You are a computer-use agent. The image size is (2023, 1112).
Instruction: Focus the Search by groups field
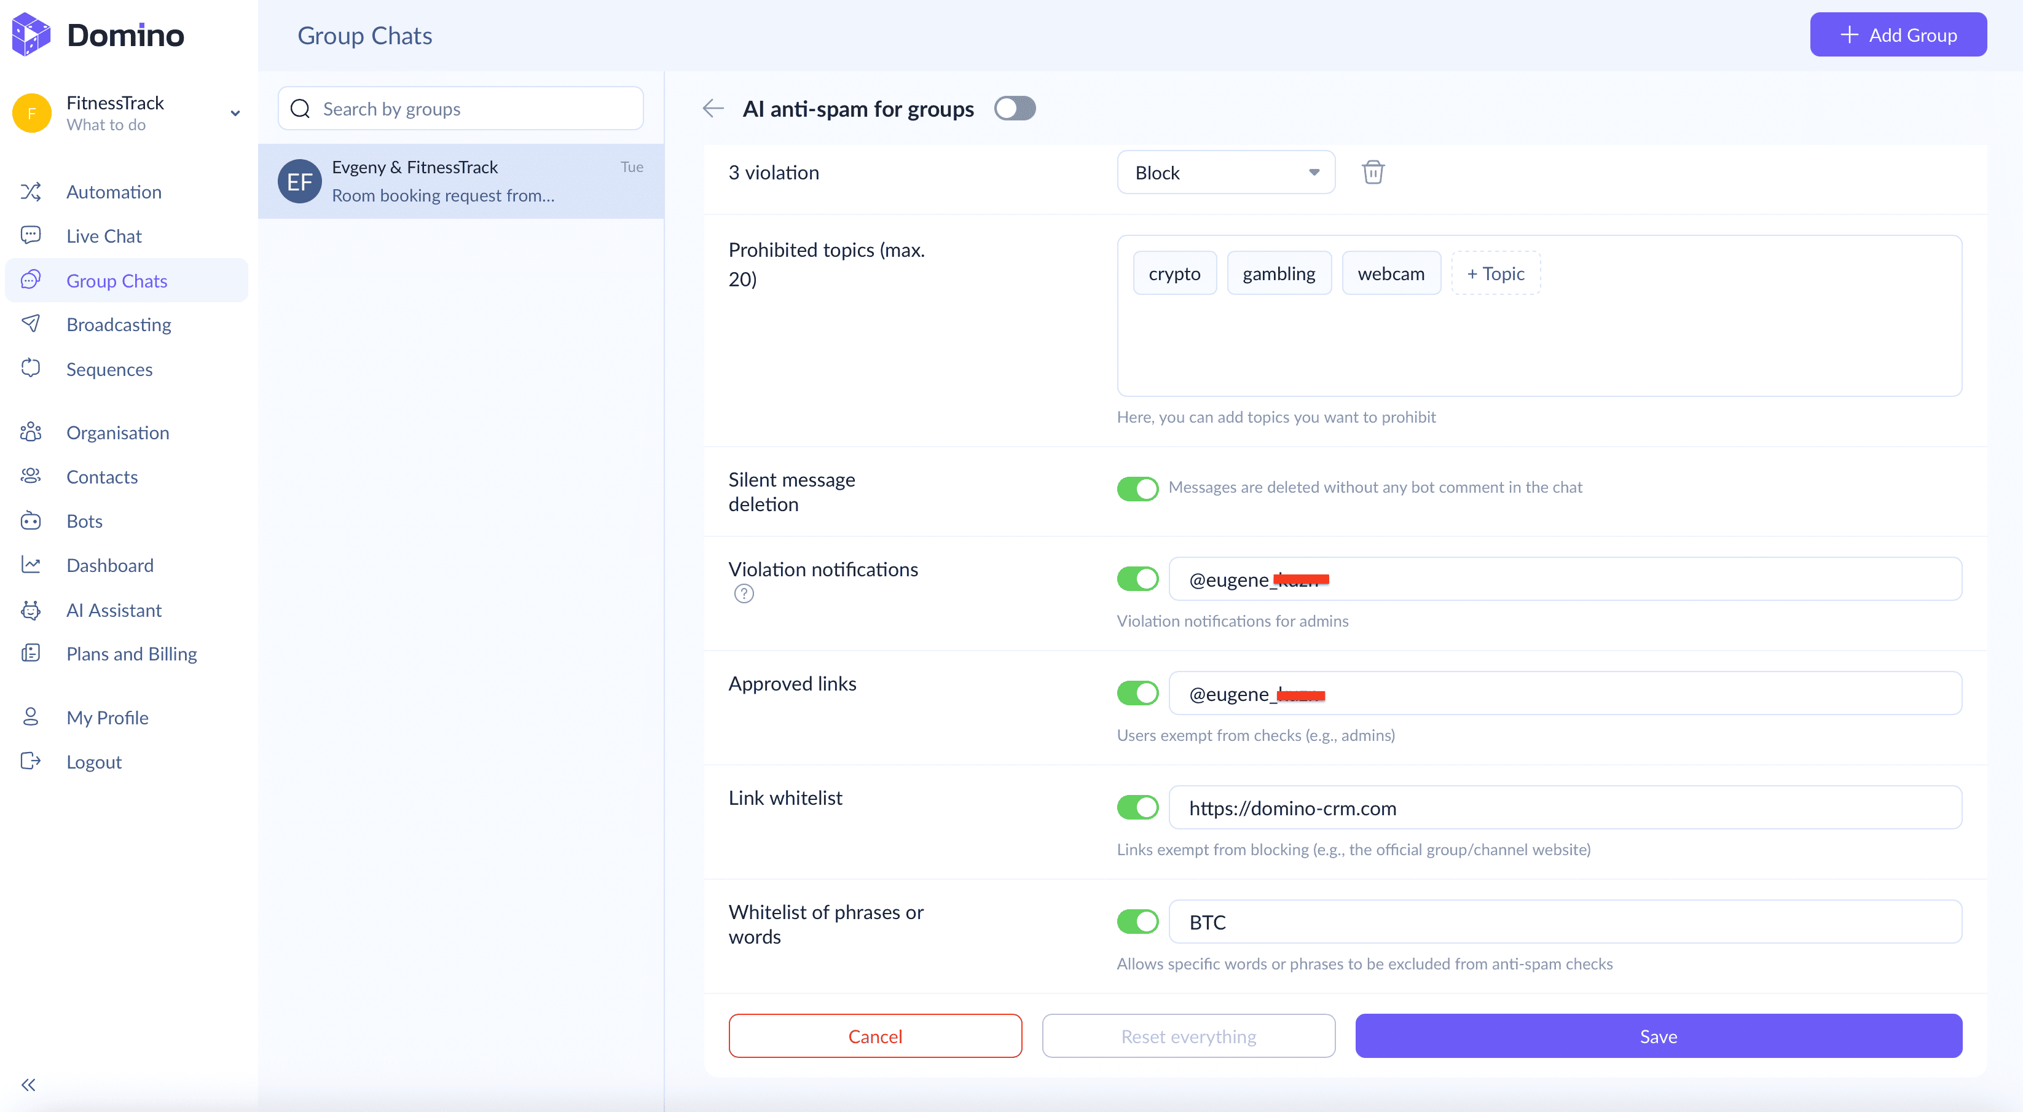461,108
